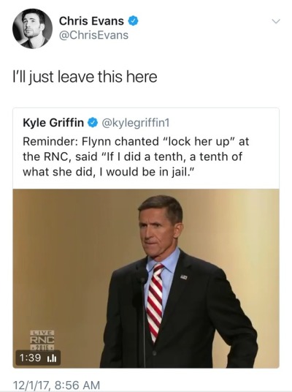The image size is (292, 392).
Task: Click Kyle Griffin verified badge
Action: 93,123
